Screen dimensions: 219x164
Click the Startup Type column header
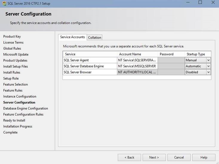(198, 54)
